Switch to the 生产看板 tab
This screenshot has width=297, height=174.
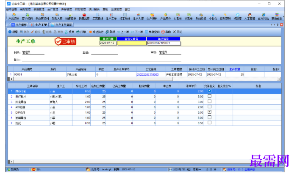(x=19, y=25)
